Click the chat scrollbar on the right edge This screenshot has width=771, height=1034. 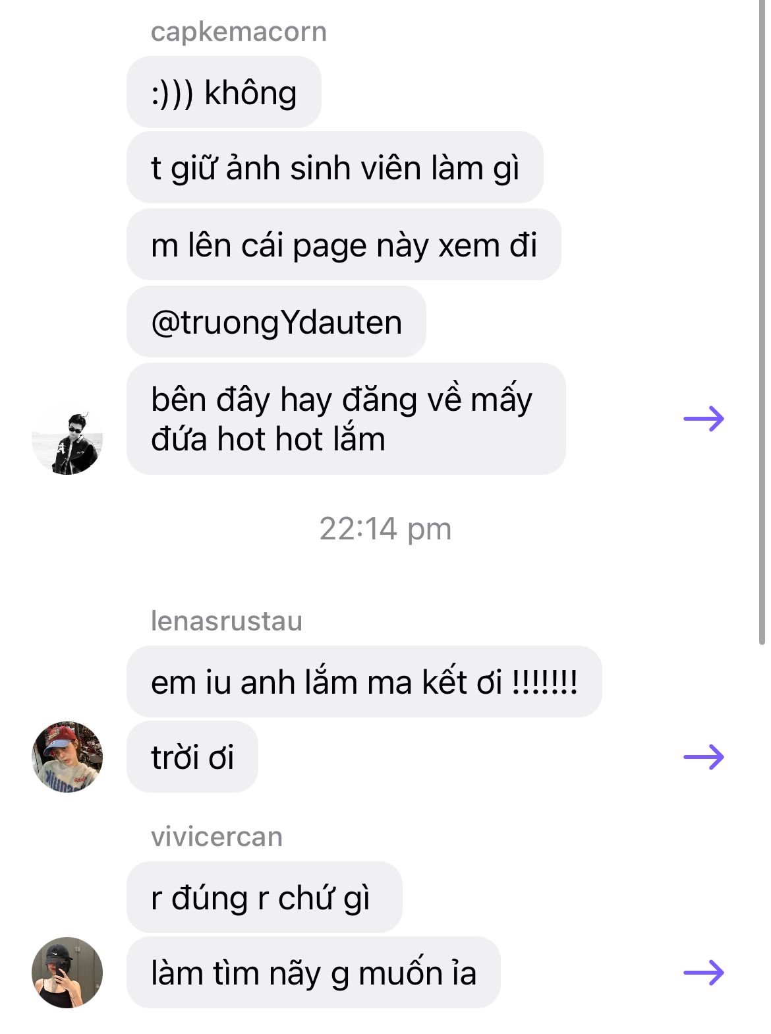pos(762,322)
